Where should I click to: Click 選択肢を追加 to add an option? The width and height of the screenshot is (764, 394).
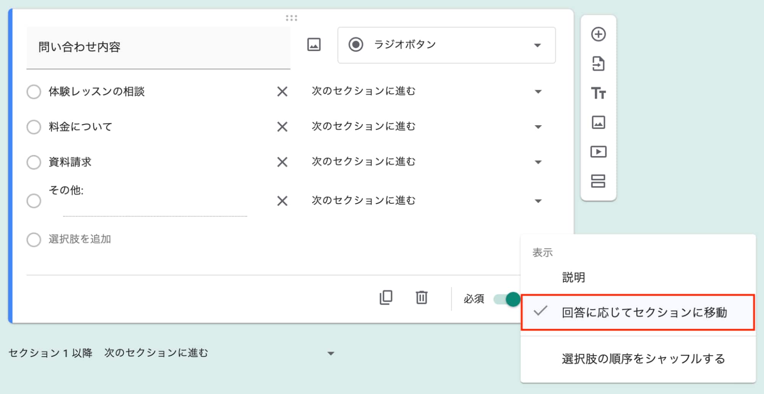80,239
